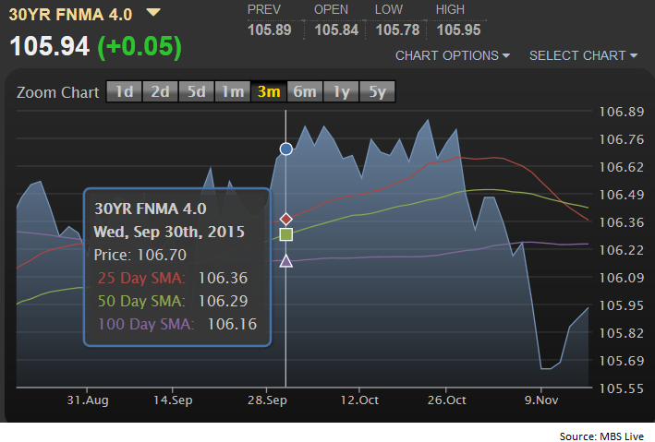Screen dimensions: 655x442
Task: Click the 26.Oct x-axis date label
Action: point(446,400)
